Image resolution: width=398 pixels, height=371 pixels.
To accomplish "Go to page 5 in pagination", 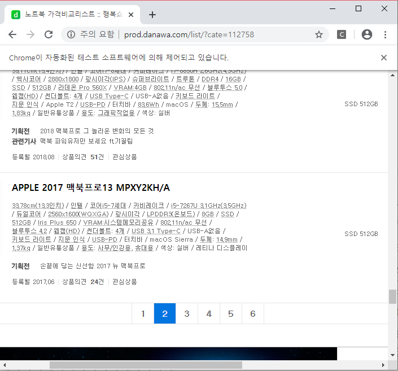I will 231,313.
